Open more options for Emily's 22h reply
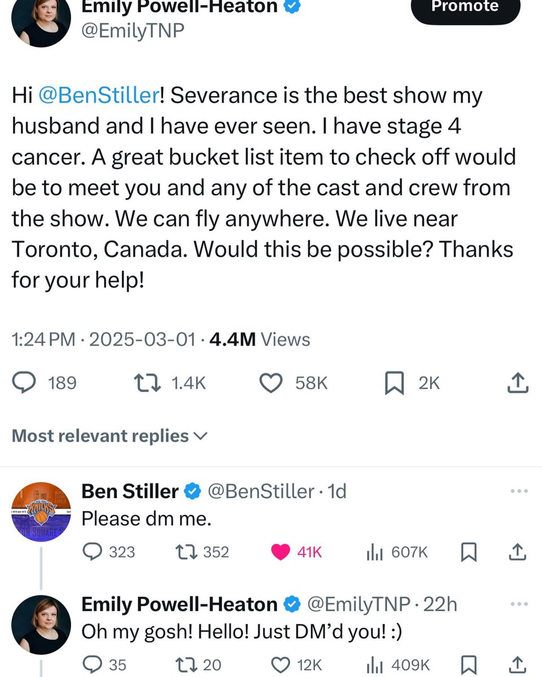This screenshot has height=677, width=542. 518,605
